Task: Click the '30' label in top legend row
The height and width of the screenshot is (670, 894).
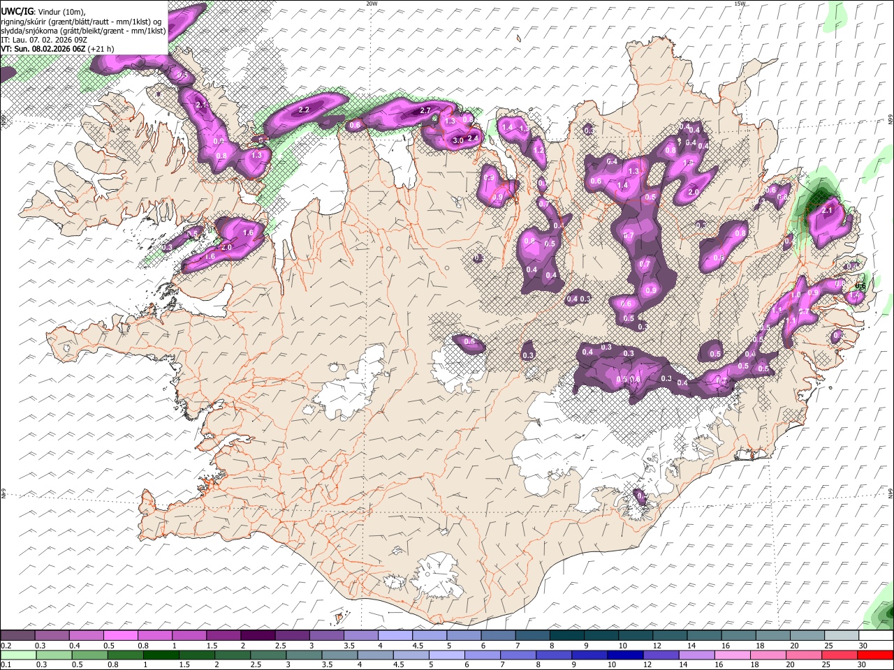Action: click(x=863, y=646)
